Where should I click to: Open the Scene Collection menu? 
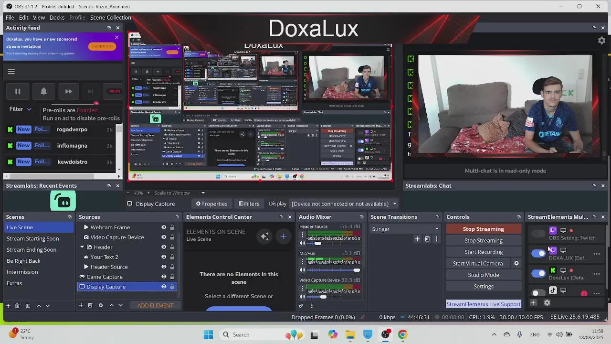pyautogui.click(x=110, y=18)
